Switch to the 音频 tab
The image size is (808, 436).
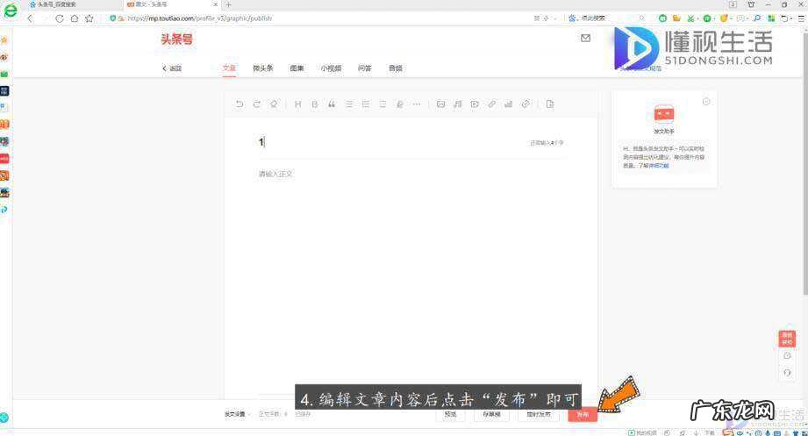coord(396,68)
